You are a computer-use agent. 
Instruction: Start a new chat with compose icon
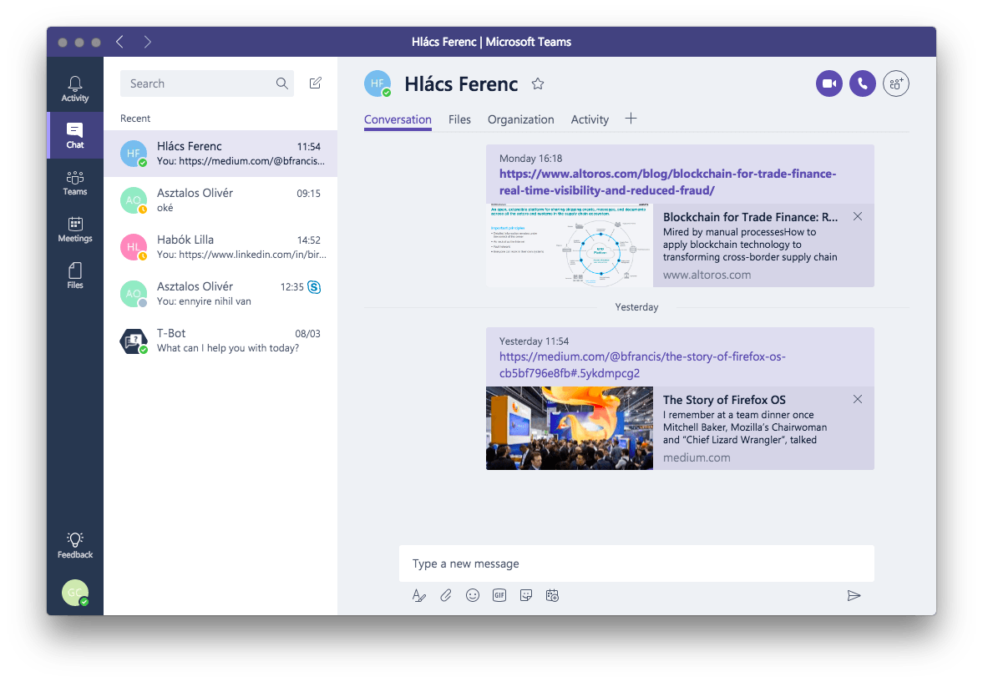(316, 83)
